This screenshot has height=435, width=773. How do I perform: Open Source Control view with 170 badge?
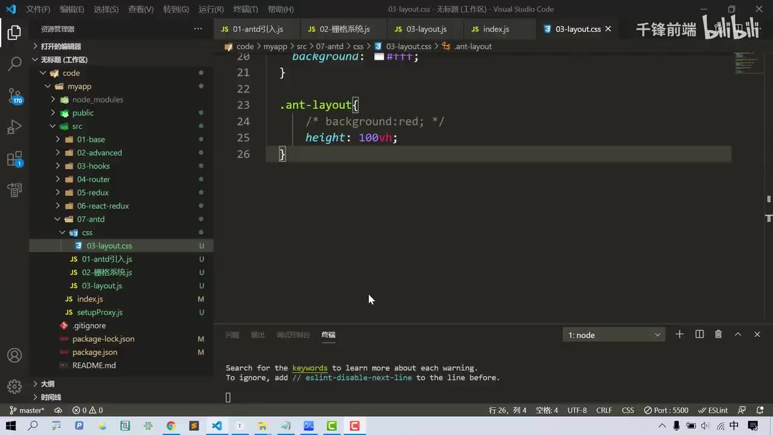click(x=14, y=95)
